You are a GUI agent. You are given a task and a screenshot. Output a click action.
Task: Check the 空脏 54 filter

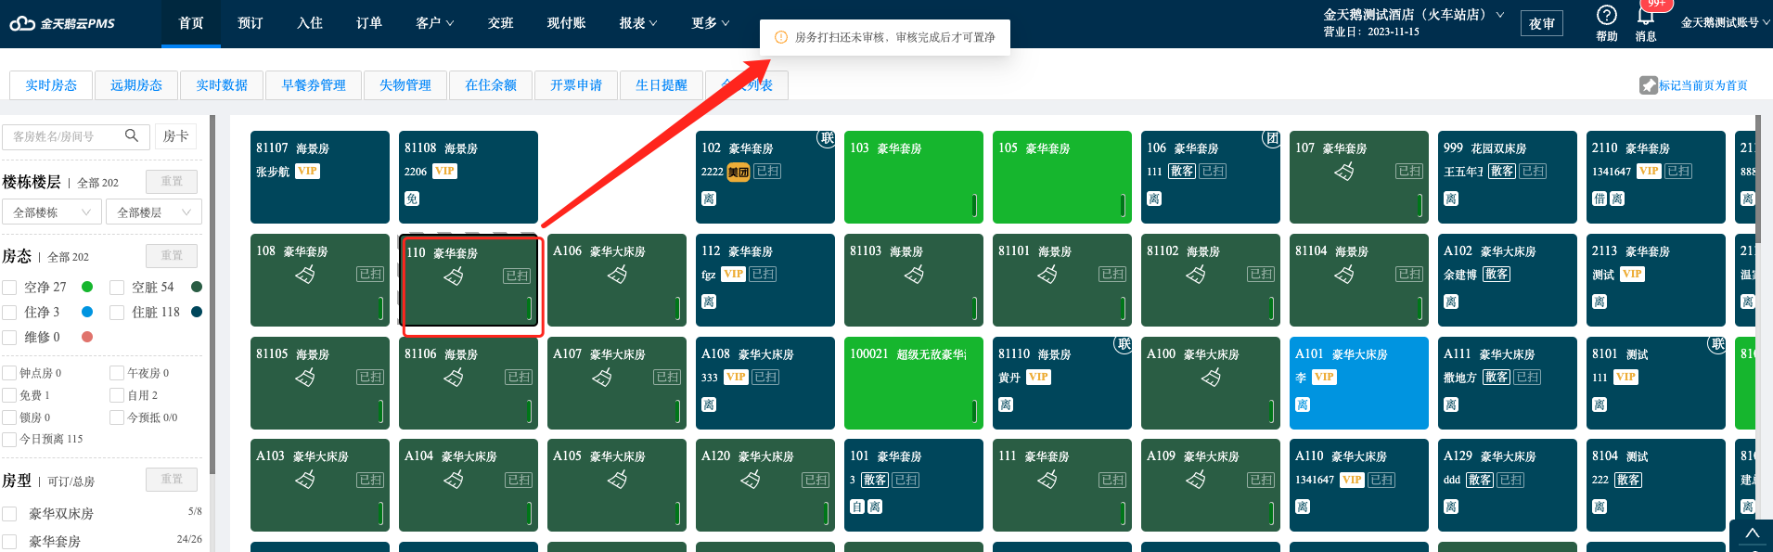(117, 288)
